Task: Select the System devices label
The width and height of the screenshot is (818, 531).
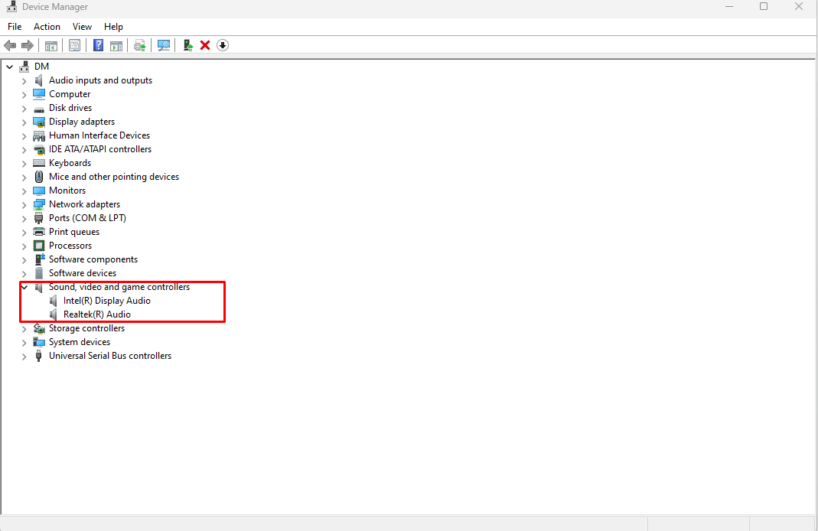Action: [x=80, y=342]
